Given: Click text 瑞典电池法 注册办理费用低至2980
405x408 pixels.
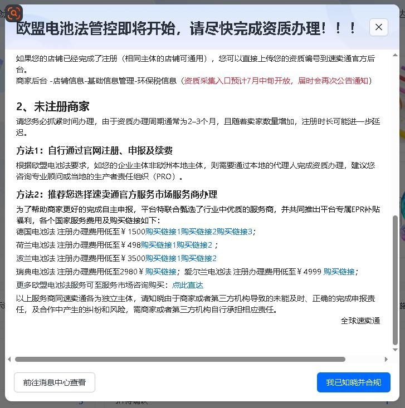Looking at the screenshot, I should (77, 272).
